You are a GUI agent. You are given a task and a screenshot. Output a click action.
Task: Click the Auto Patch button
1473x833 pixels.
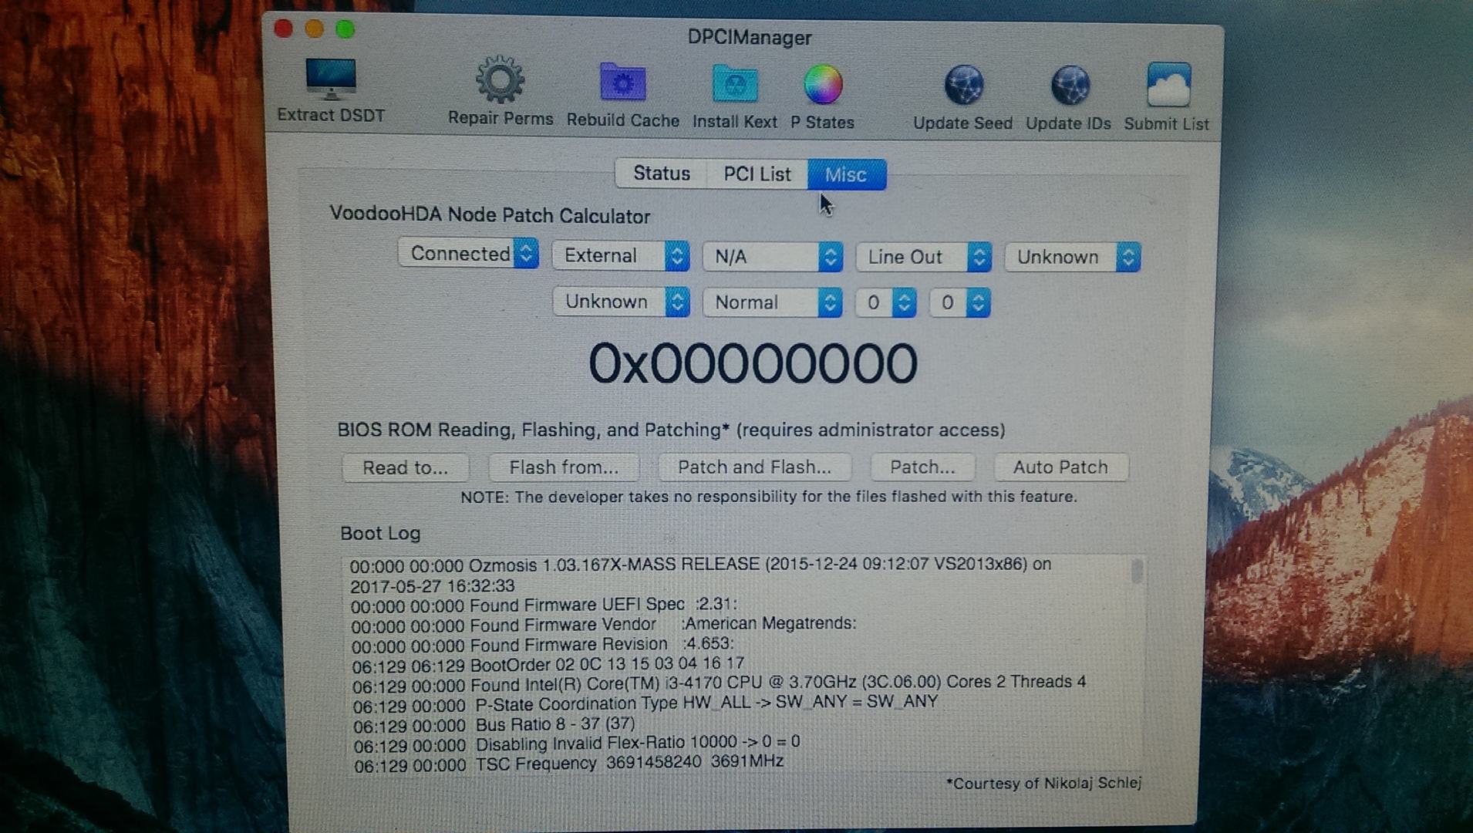[1061, 467]
